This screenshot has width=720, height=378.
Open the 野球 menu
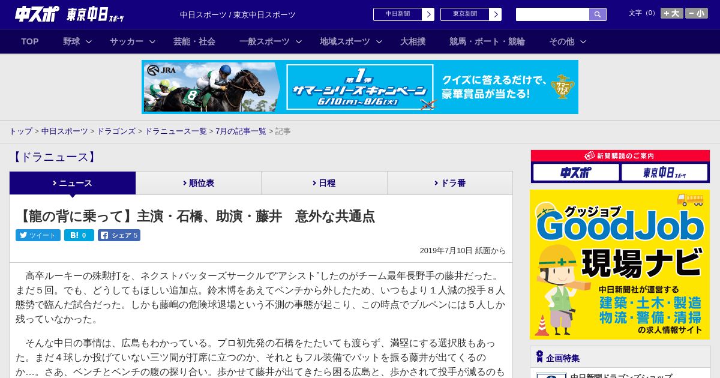click(x=71, y=41)
